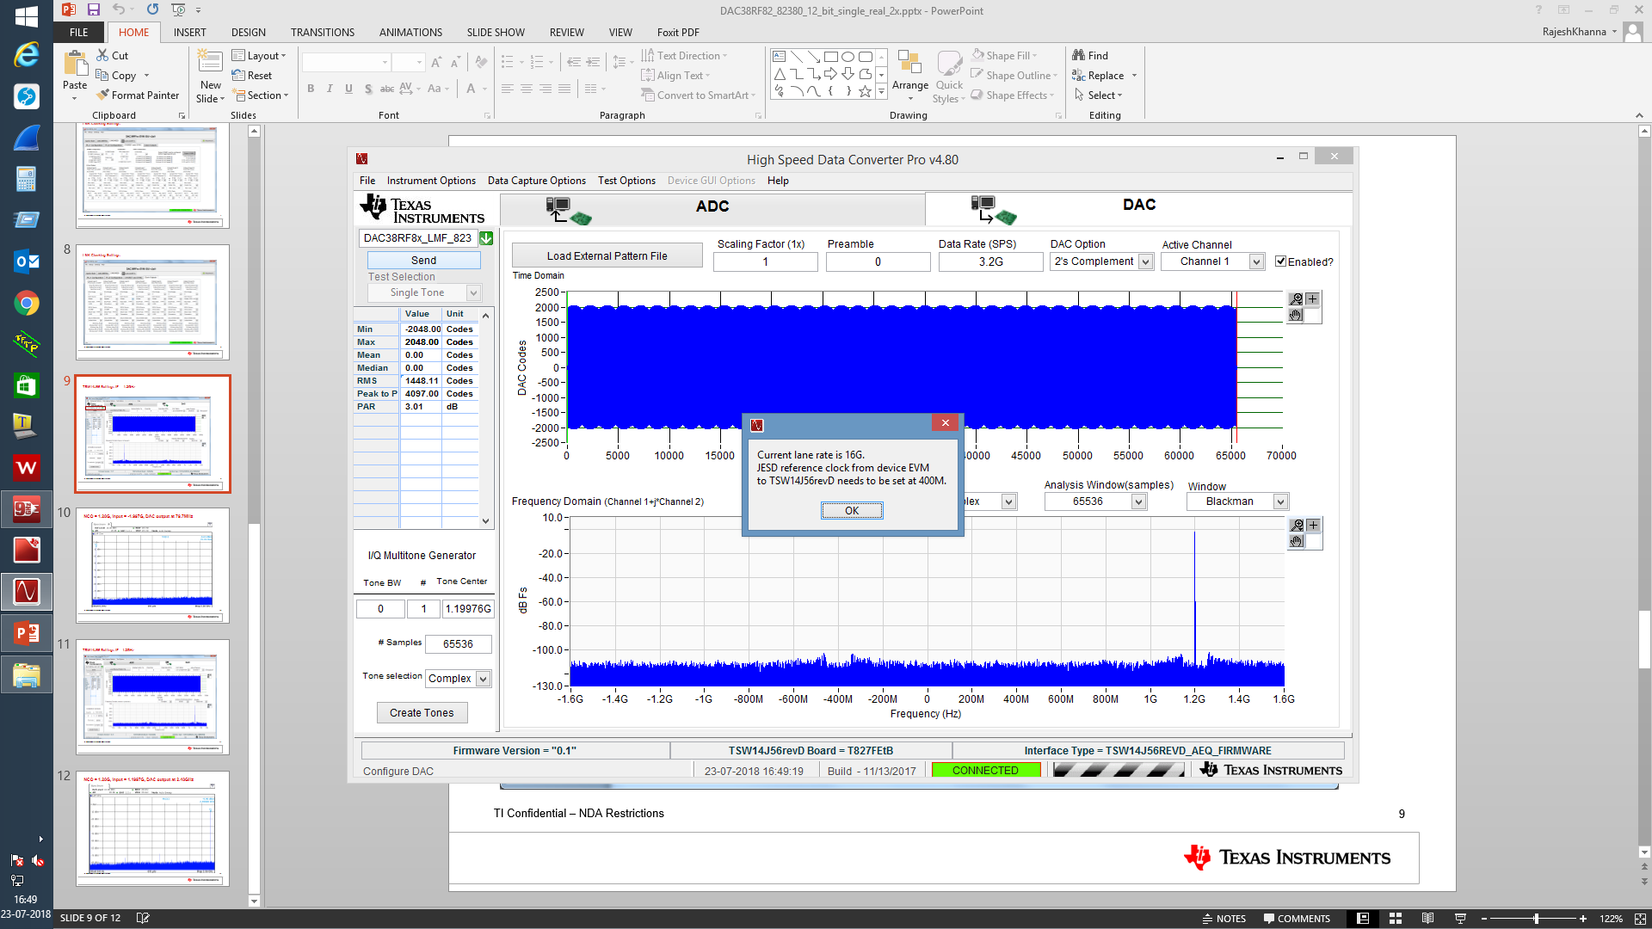1652x929 pixels.
Task: Click the Cut scissors icon
Action: pos(102,55)
